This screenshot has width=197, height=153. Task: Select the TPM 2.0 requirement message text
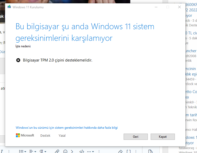(57, 60)
